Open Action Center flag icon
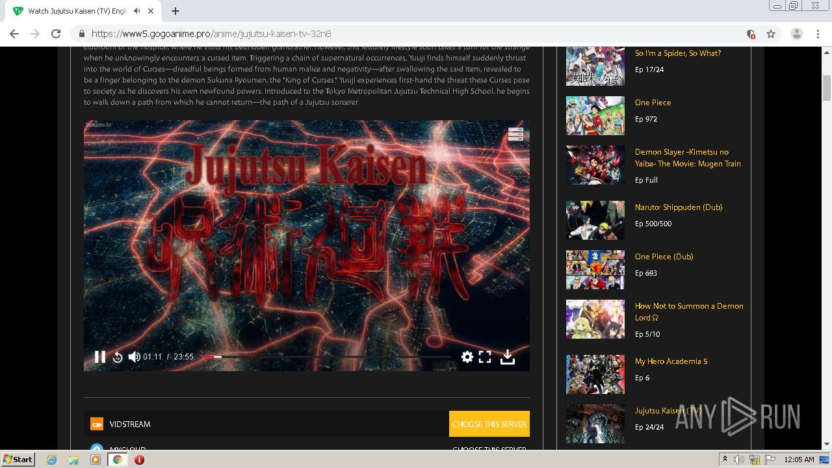 point(769,460)
